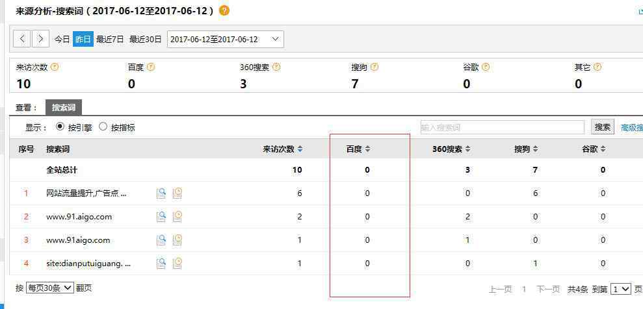
Task: Sort by 搜狗 column arrow
Action: (x=536, y=149)
